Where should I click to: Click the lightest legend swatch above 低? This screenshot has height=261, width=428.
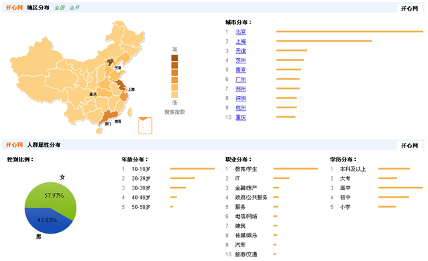175,95
